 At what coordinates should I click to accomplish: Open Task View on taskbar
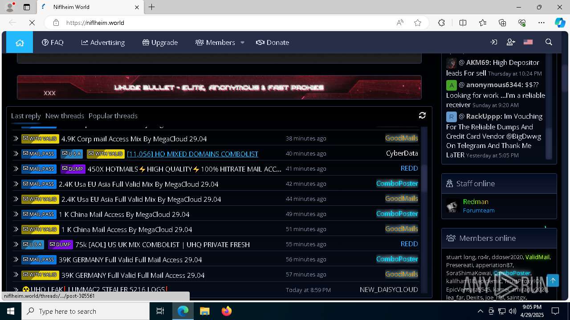pyautogui.click(x=160, y=311)
